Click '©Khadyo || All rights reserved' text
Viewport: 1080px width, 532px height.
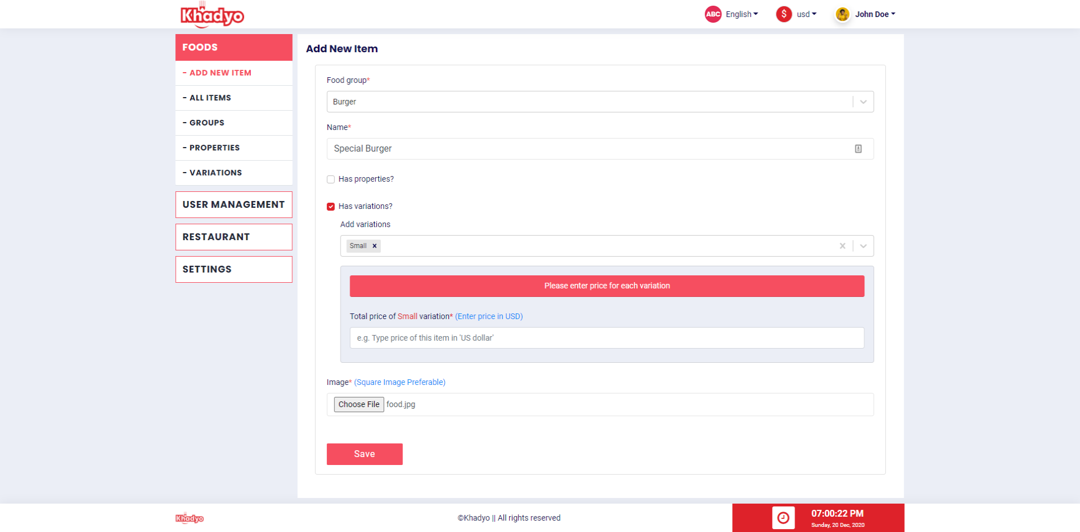tap(509, 518)
